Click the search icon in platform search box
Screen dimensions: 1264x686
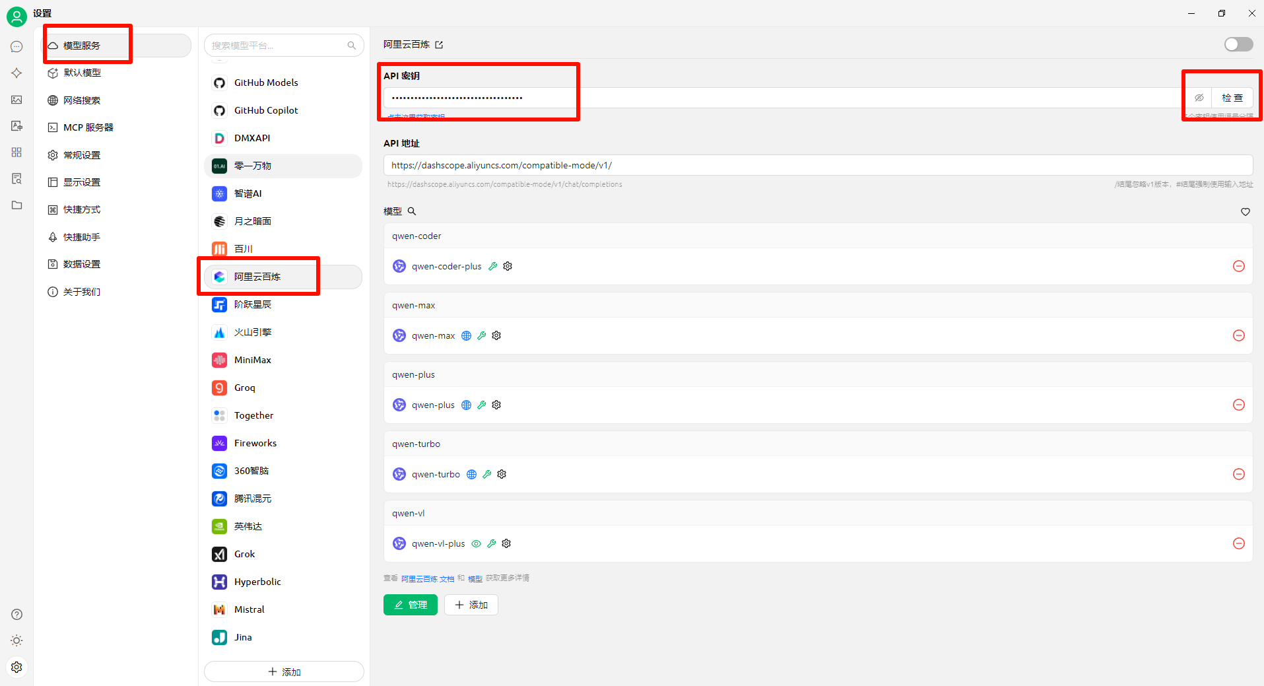click(352, 46)
